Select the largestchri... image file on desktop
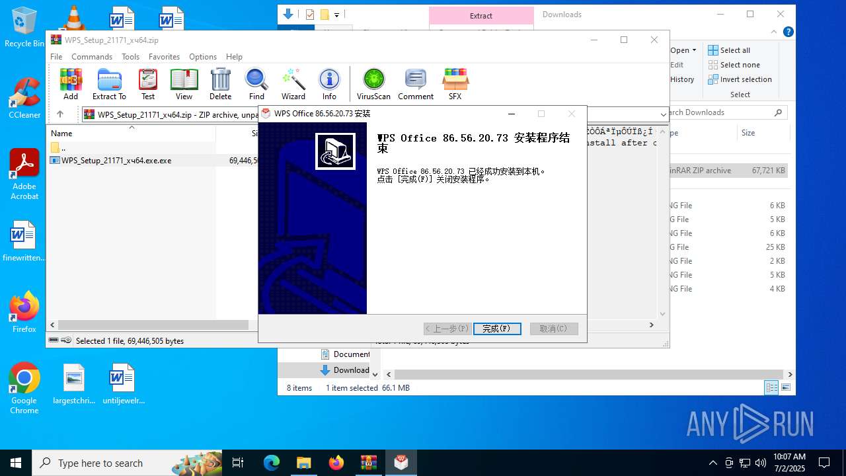This screenshot has width=846, height=476. tap(74, 384)
